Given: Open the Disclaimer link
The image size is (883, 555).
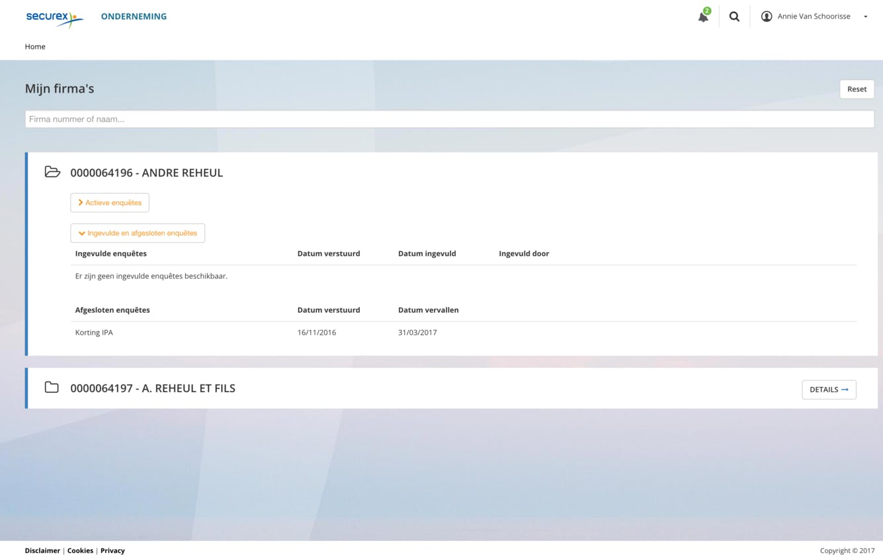Looking at the screenshot, I should click(42, 550).
